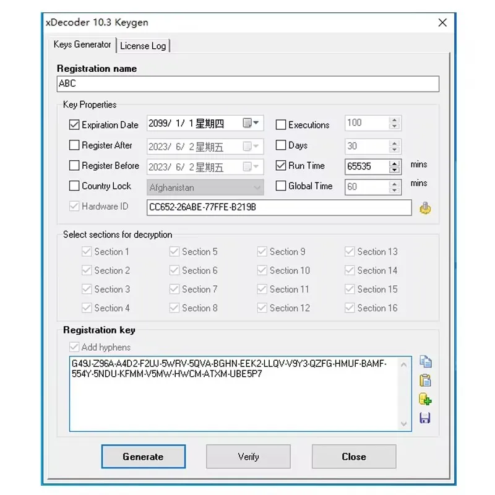Click inside the Registration name field
This screenshot has width=495, height=495.
247,84
